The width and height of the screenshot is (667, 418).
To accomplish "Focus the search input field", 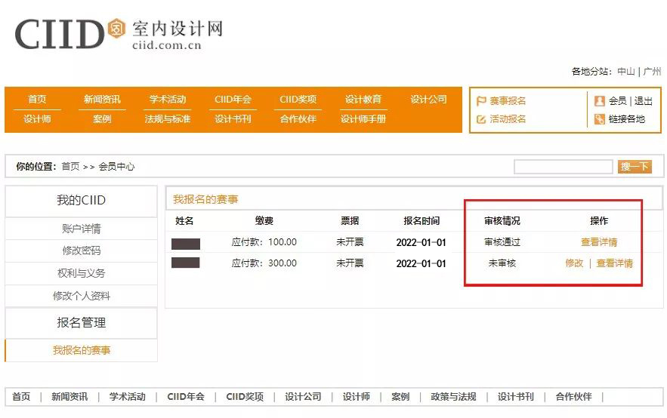I will click(564, 167).
